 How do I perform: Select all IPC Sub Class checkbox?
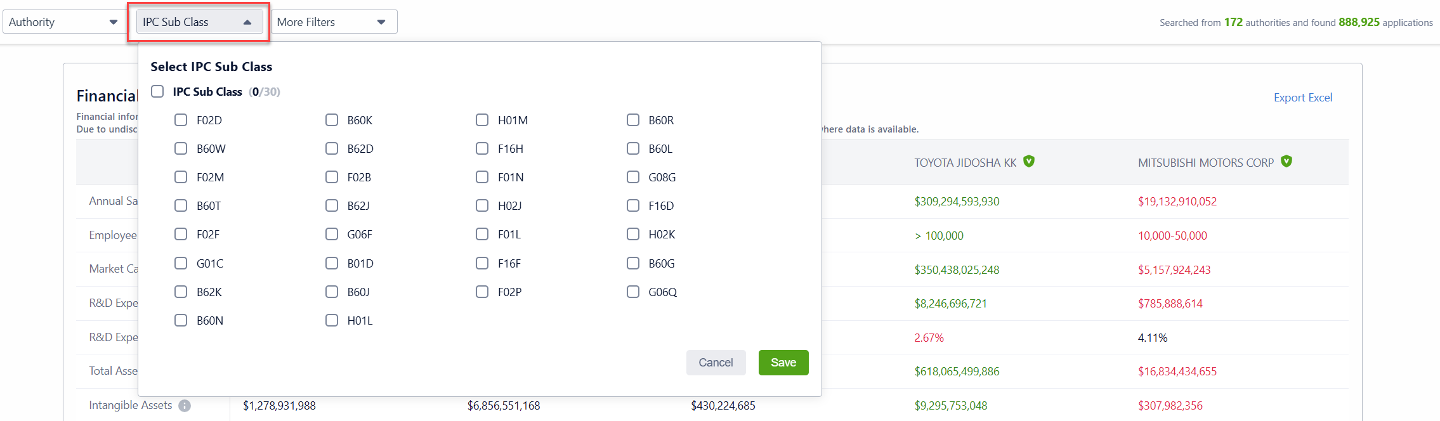pos(157,91)
